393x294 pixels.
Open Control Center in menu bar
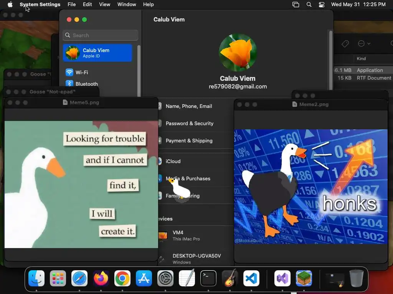click(322, 5)
